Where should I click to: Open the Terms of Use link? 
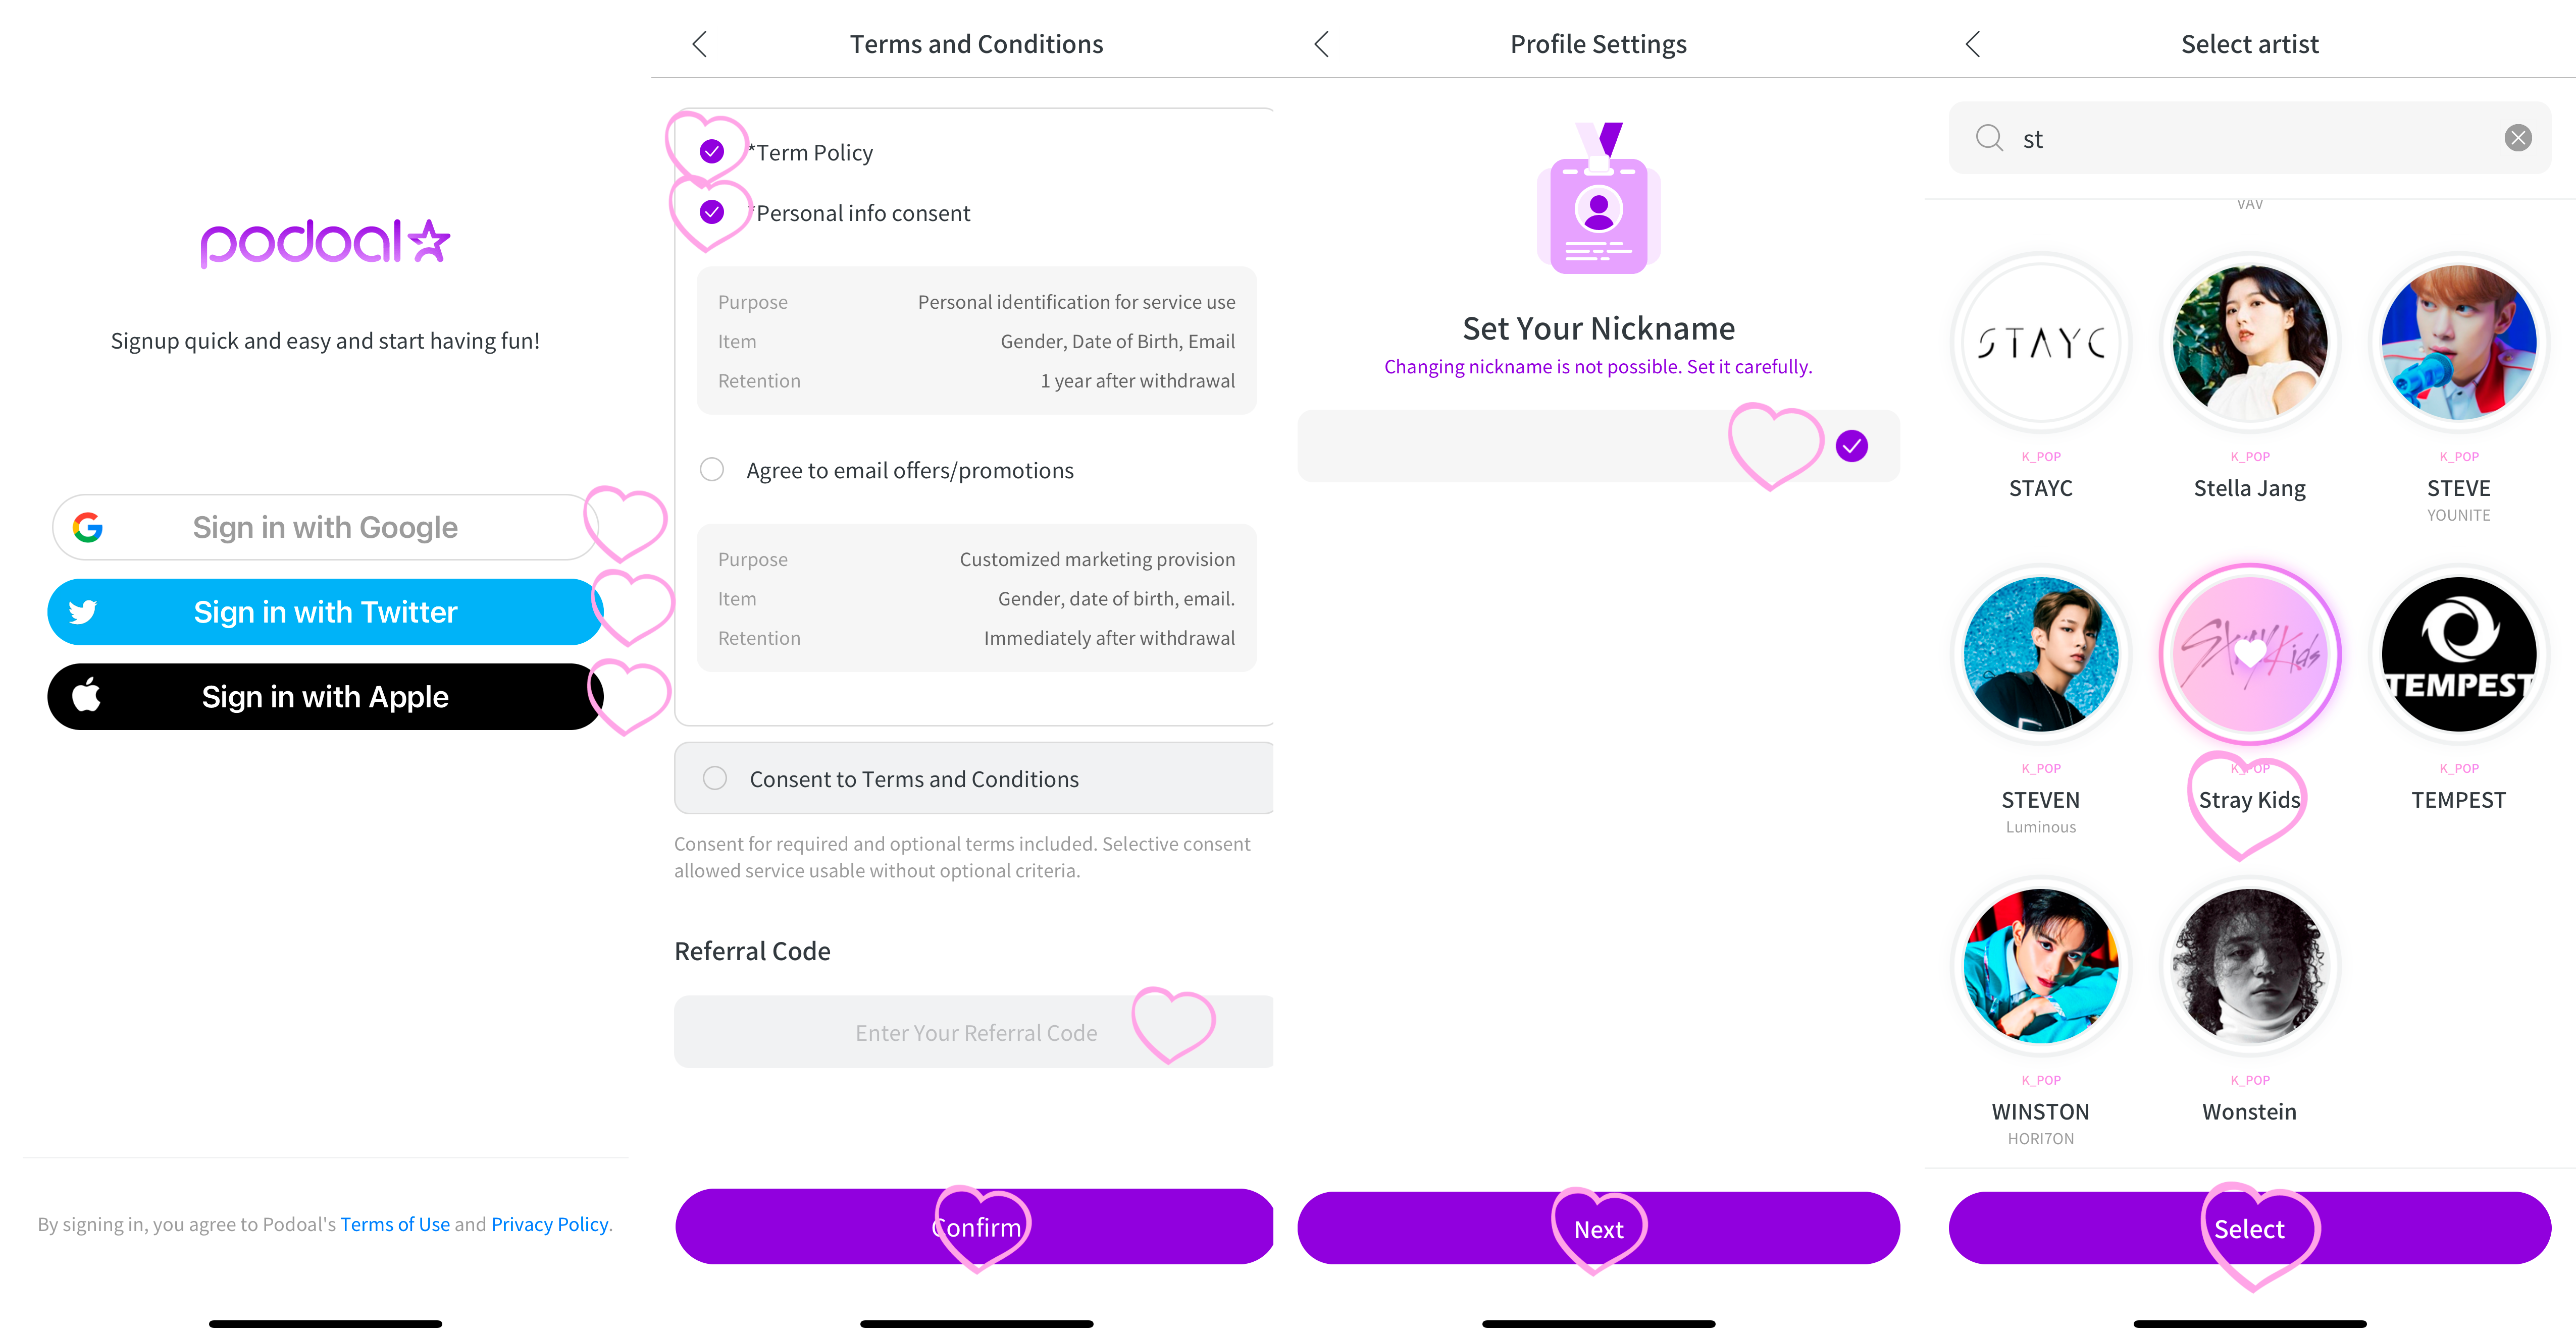point(395,1224)
